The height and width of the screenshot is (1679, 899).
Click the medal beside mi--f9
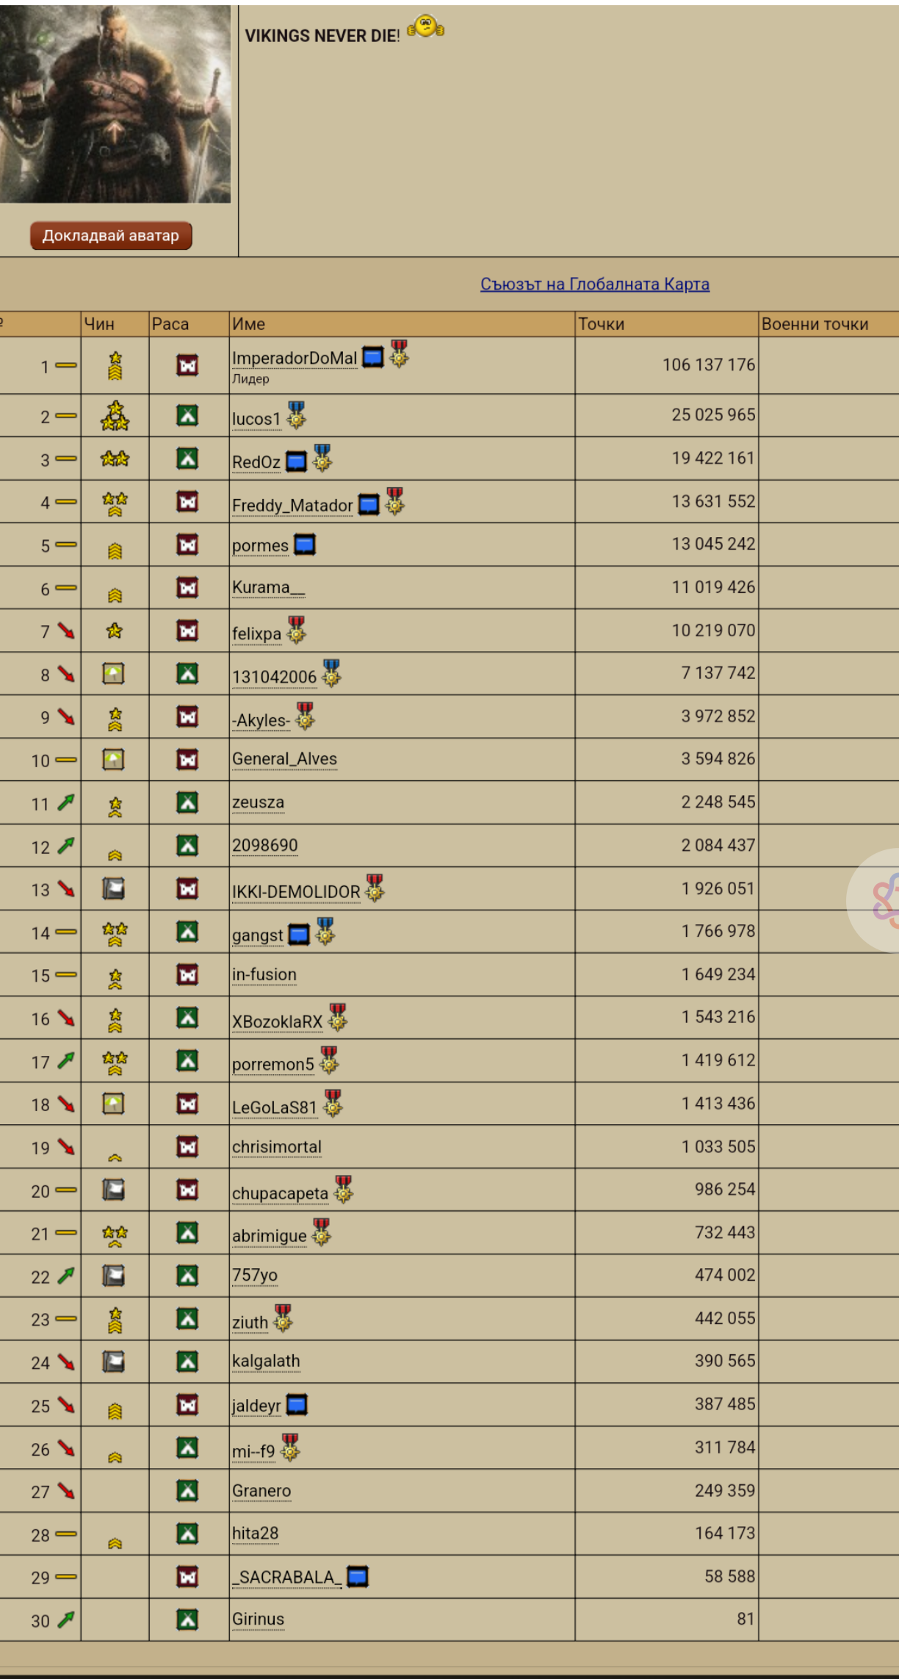click(x=290, y=1448)
